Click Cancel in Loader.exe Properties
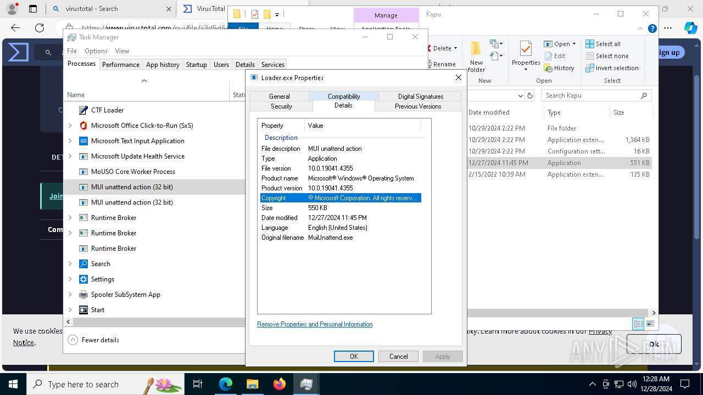 click(x=398, y=356)
